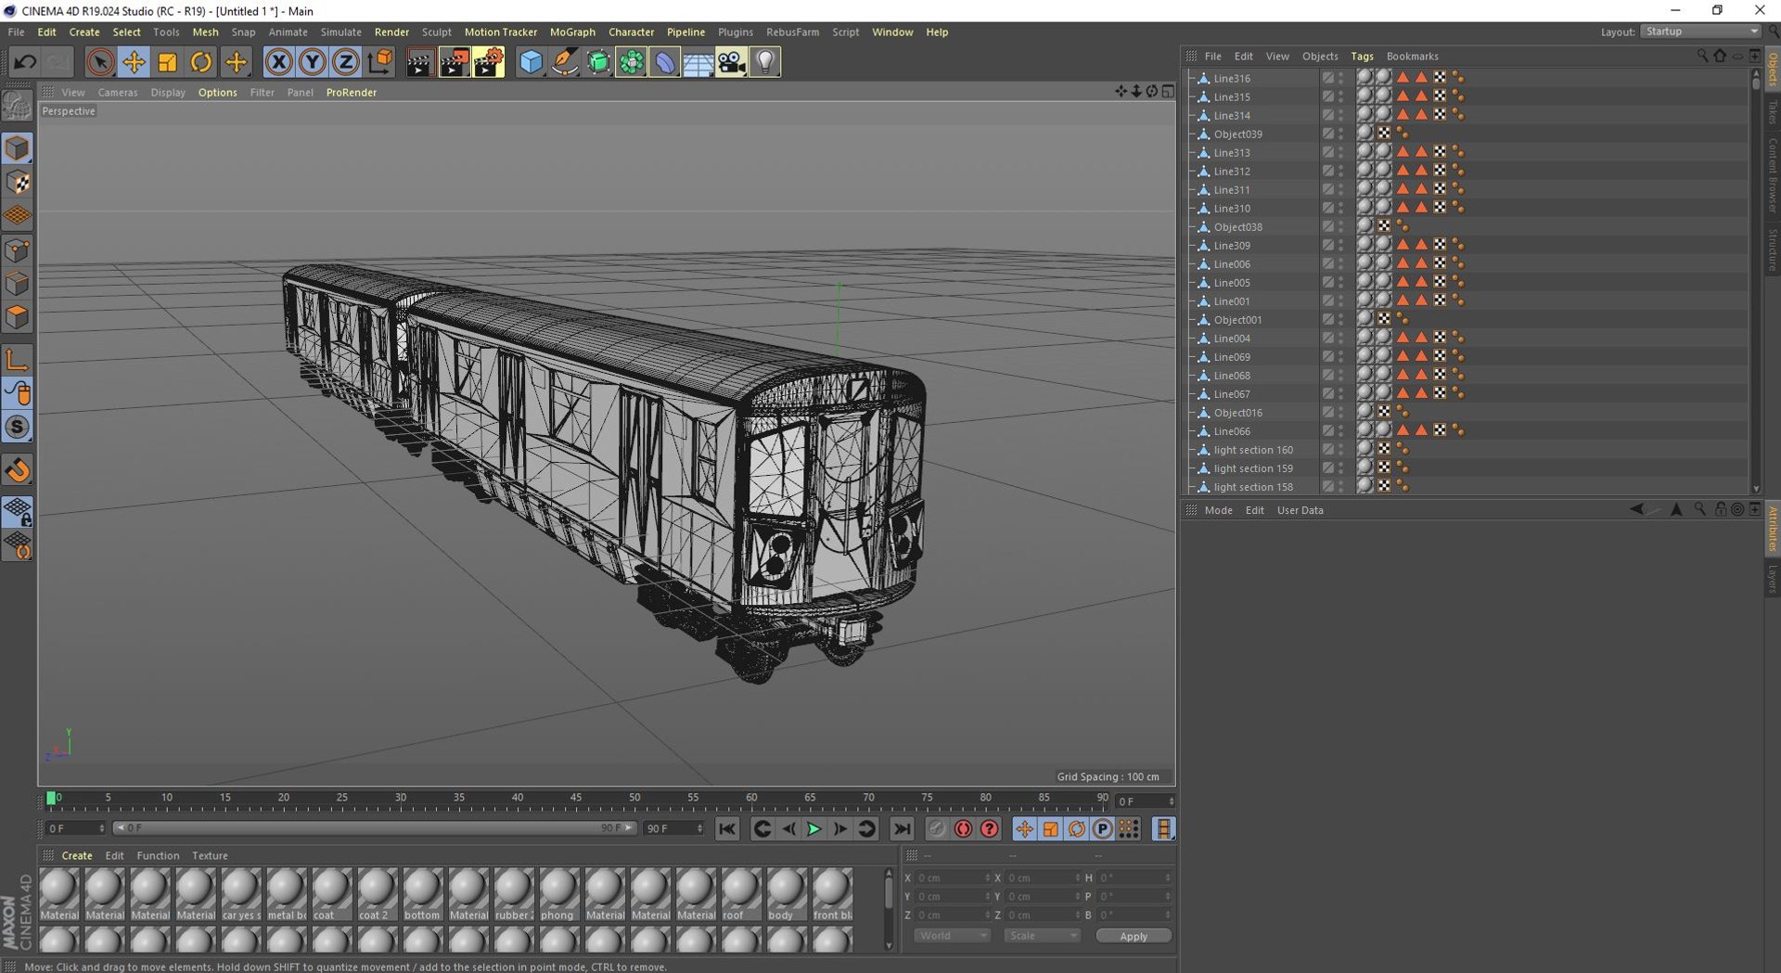Select the roof material thumbnail
1781x973 pixels.
[740, 894]
